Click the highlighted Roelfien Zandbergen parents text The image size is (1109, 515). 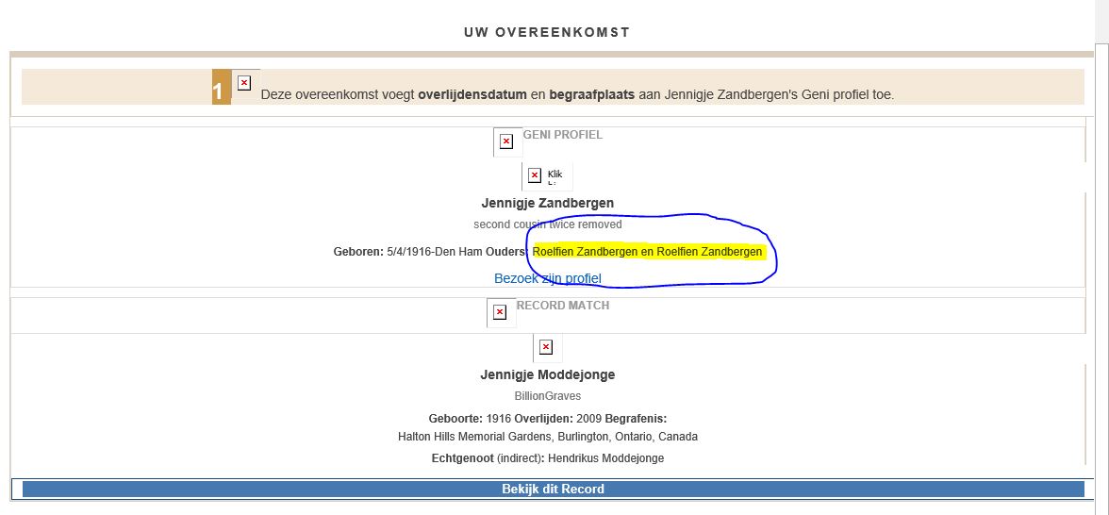(647, 252)
